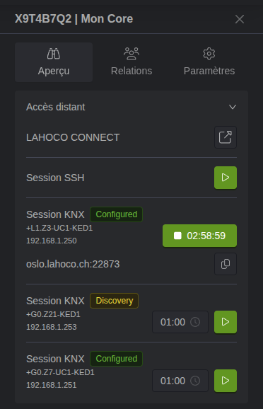Switch to the Paramètres tab

pyautogui.click(x=209, y=62)
